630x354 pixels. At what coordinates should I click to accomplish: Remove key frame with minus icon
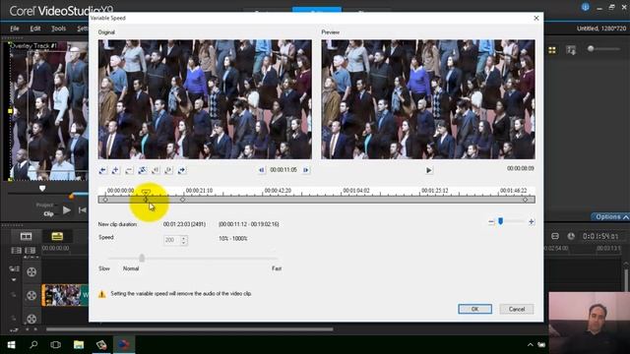(129, 170)
